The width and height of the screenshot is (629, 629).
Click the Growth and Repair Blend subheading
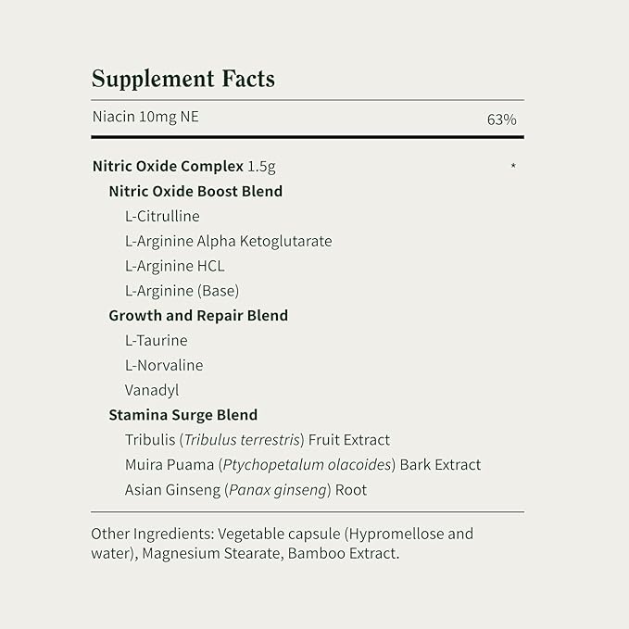pyautogui.click(x=198, y=315)
